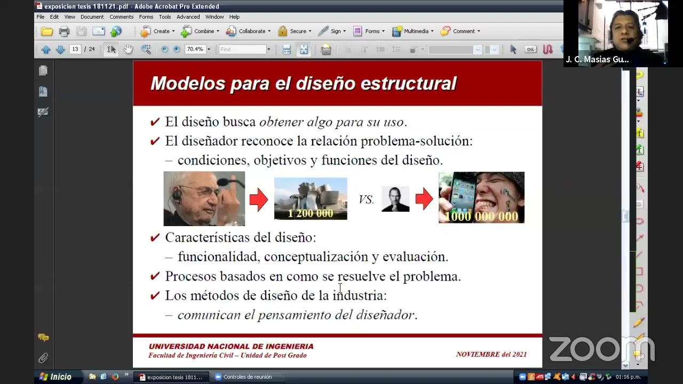Open the File menu
The image size is (683, 384).
coord(41,17)
